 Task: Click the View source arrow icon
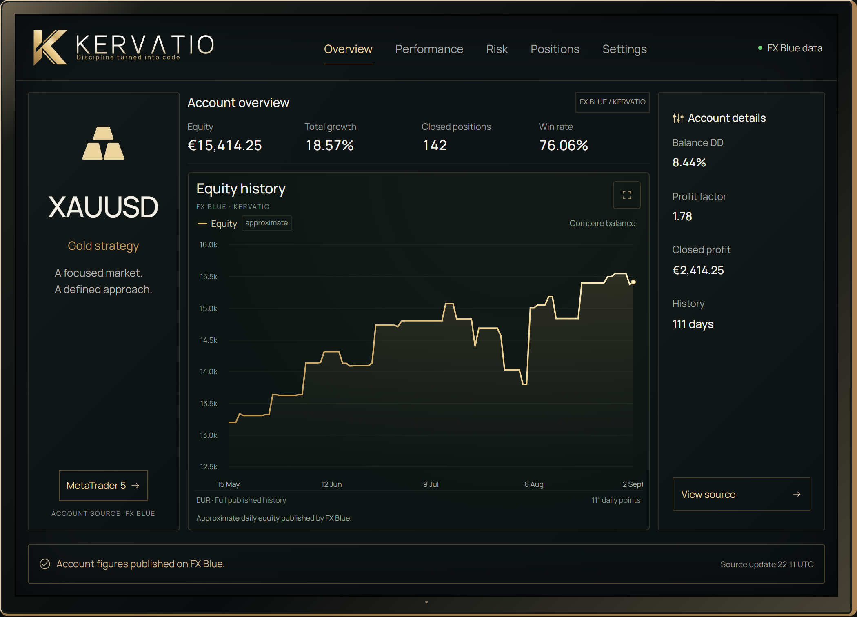[796, 494]
